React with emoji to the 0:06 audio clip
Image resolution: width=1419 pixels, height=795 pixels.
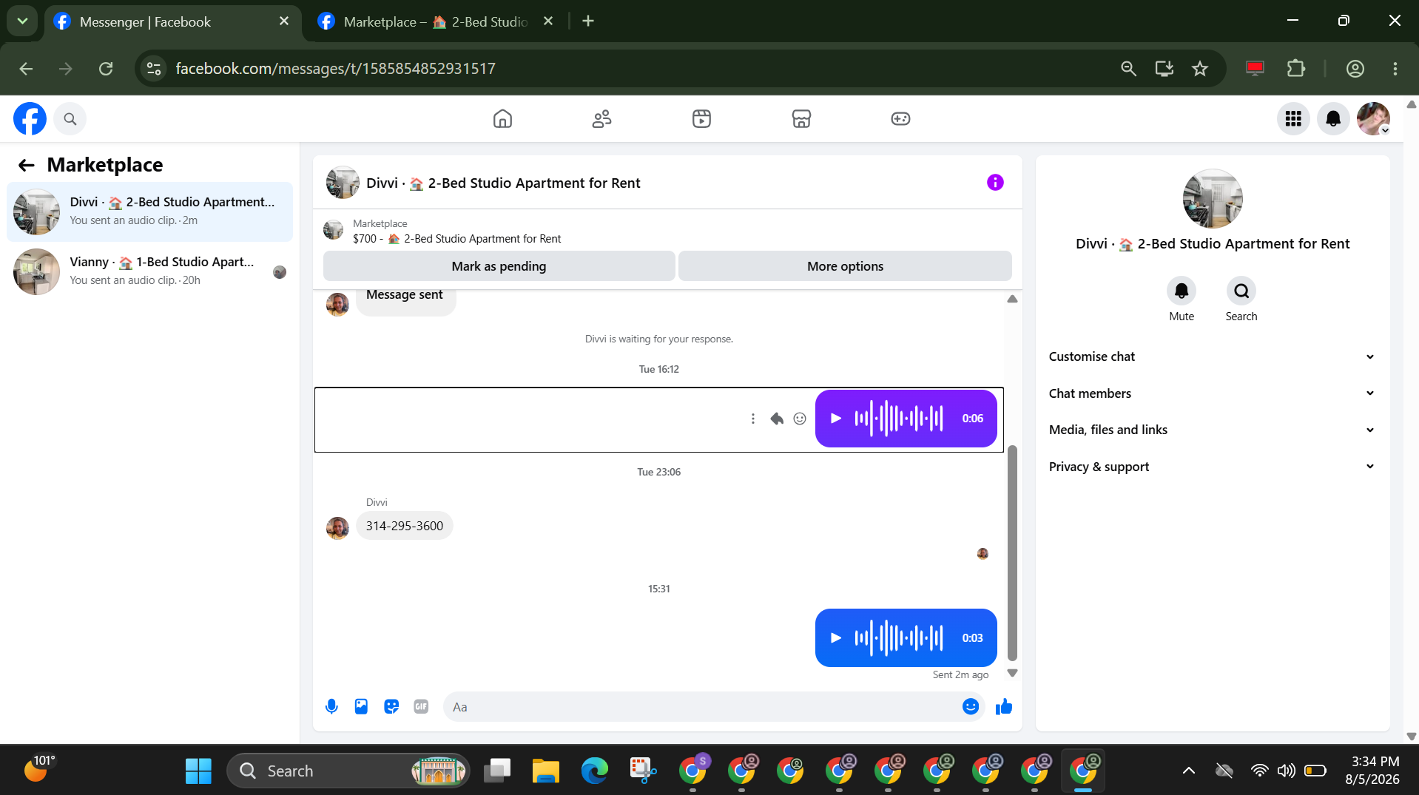click(x=800, y=419)
